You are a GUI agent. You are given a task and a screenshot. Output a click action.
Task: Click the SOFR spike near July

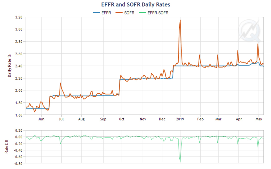[x=60, y=83]
